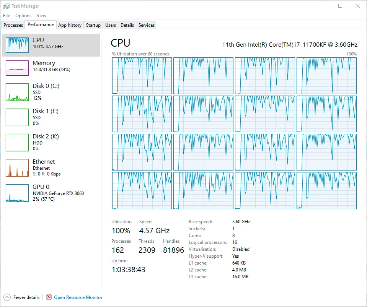Click the '% Utilisation over 60 seconds' label
This screenshot has width=367, height=307.
[141, 54]
